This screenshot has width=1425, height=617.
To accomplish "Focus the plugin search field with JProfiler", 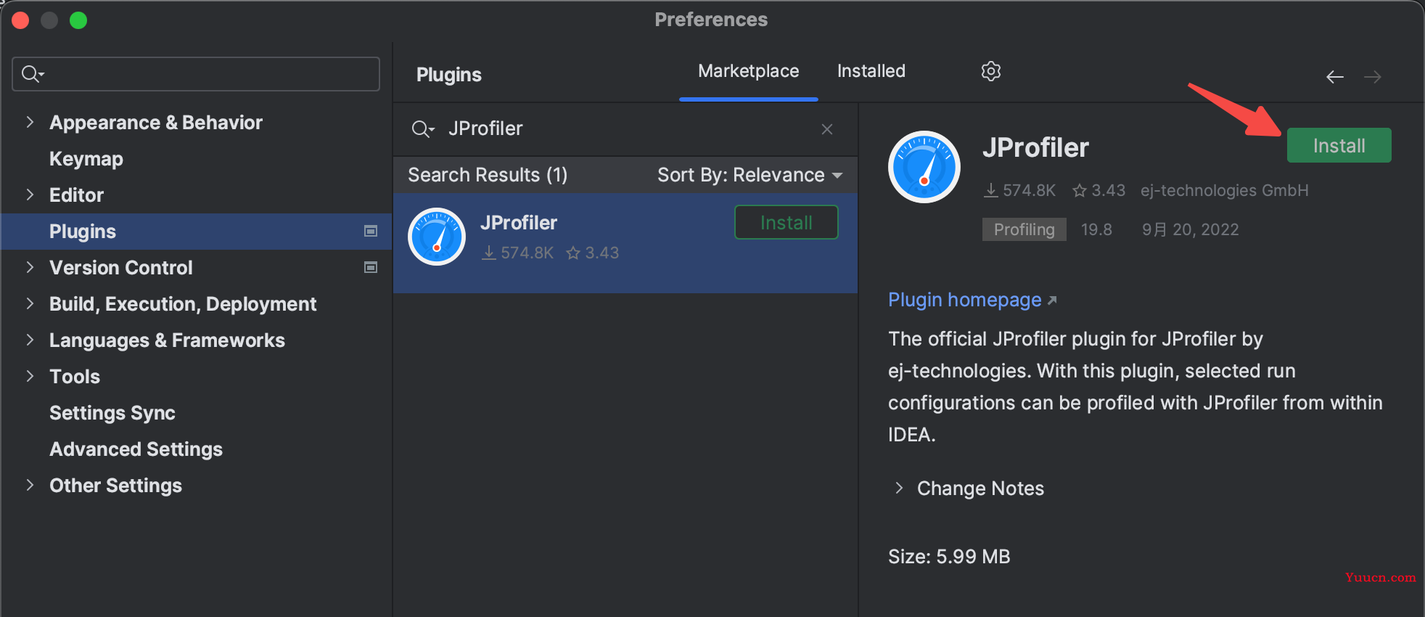I will [x=624, y=129].
